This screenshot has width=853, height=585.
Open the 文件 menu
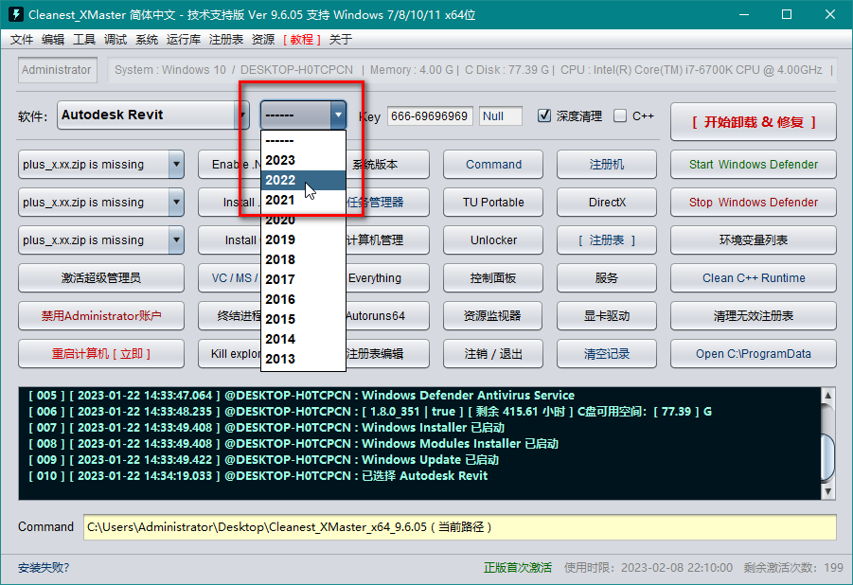pyautogui.click(x=22, y=39)
